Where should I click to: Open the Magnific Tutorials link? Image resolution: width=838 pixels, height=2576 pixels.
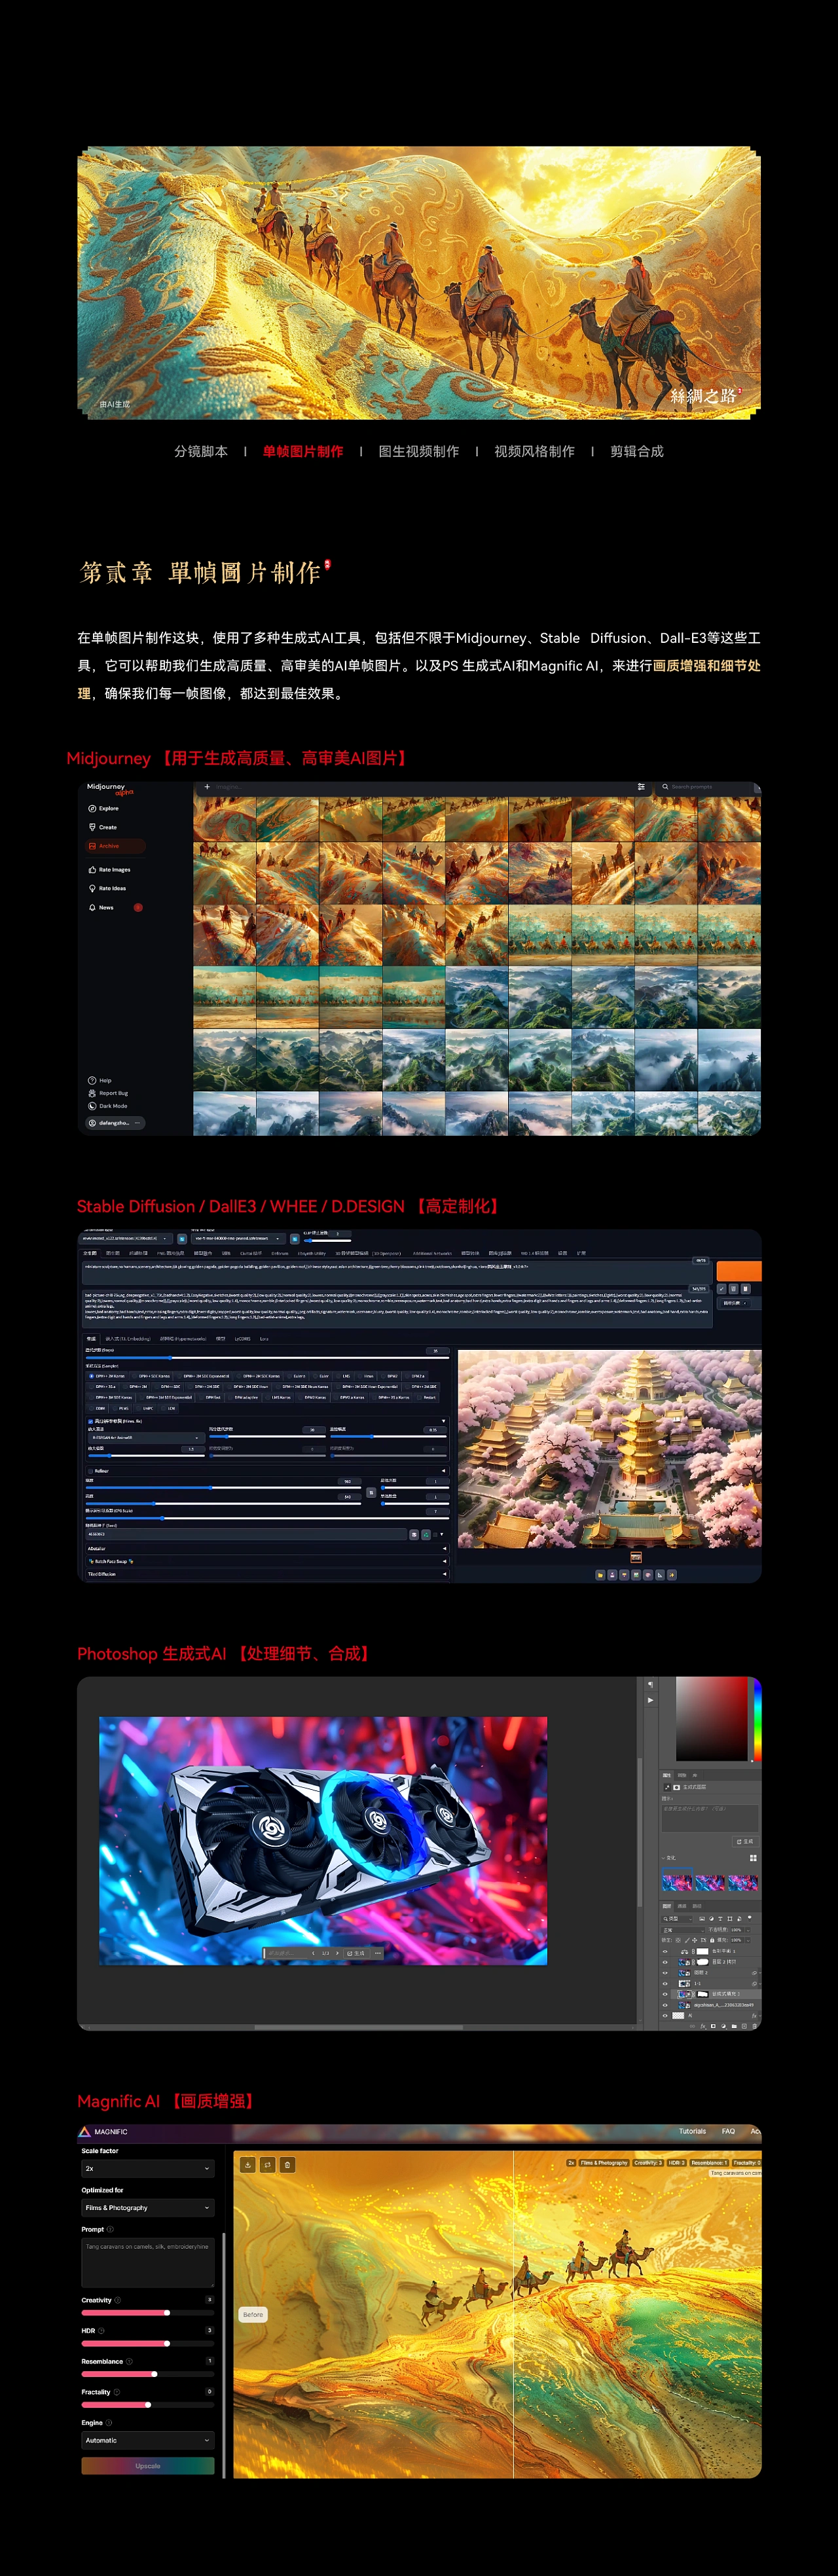point(692,2131)
